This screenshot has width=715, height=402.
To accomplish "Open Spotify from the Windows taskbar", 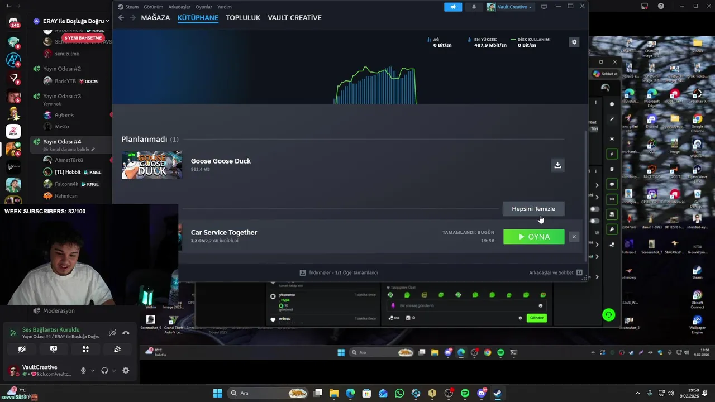I will (x=465, y=393).
